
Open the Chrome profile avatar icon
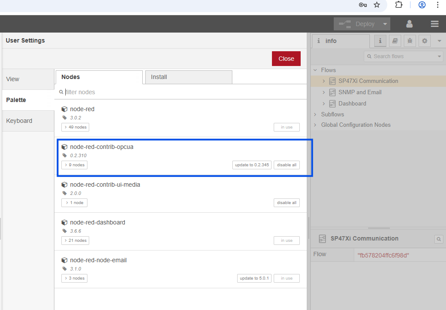(422, 5)
